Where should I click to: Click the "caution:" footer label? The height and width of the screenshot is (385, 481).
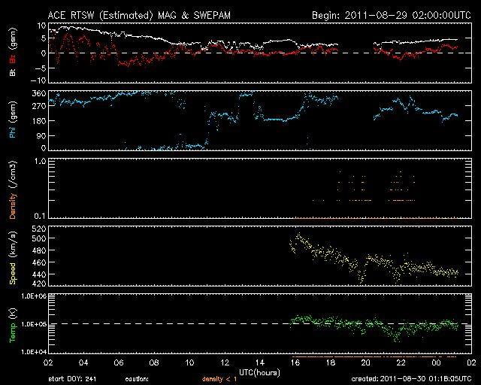tap(137, 379)
